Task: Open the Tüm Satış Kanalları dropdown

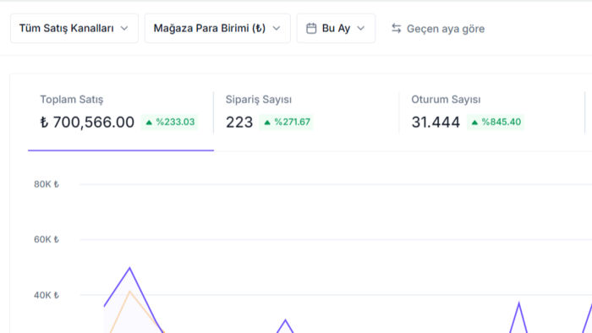Action: point(74,28)
